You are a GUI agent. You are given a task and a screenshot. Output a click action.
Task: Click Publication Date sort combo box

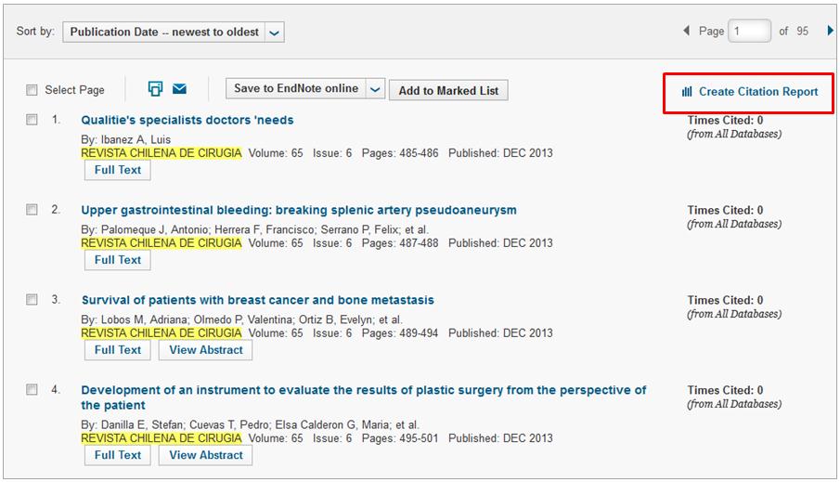click(x=164, y=33)
